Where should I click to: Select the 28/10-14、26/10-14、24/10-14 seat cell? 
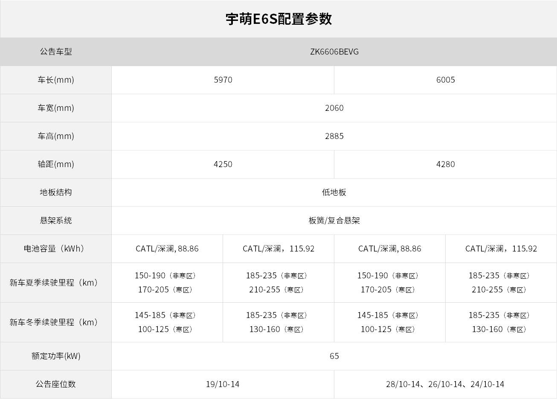pos(445,384)
